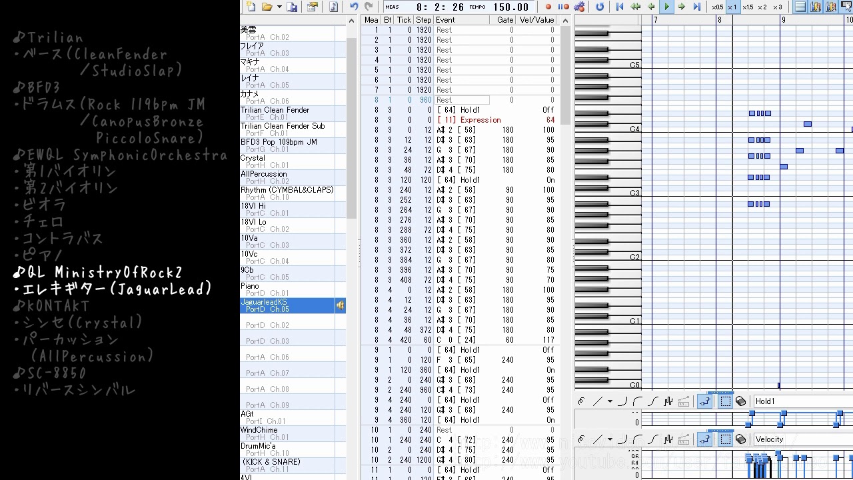Open line tool dropdown in Hold1 lane
Screen dimensions: 853x480
[x=609, y=401]
